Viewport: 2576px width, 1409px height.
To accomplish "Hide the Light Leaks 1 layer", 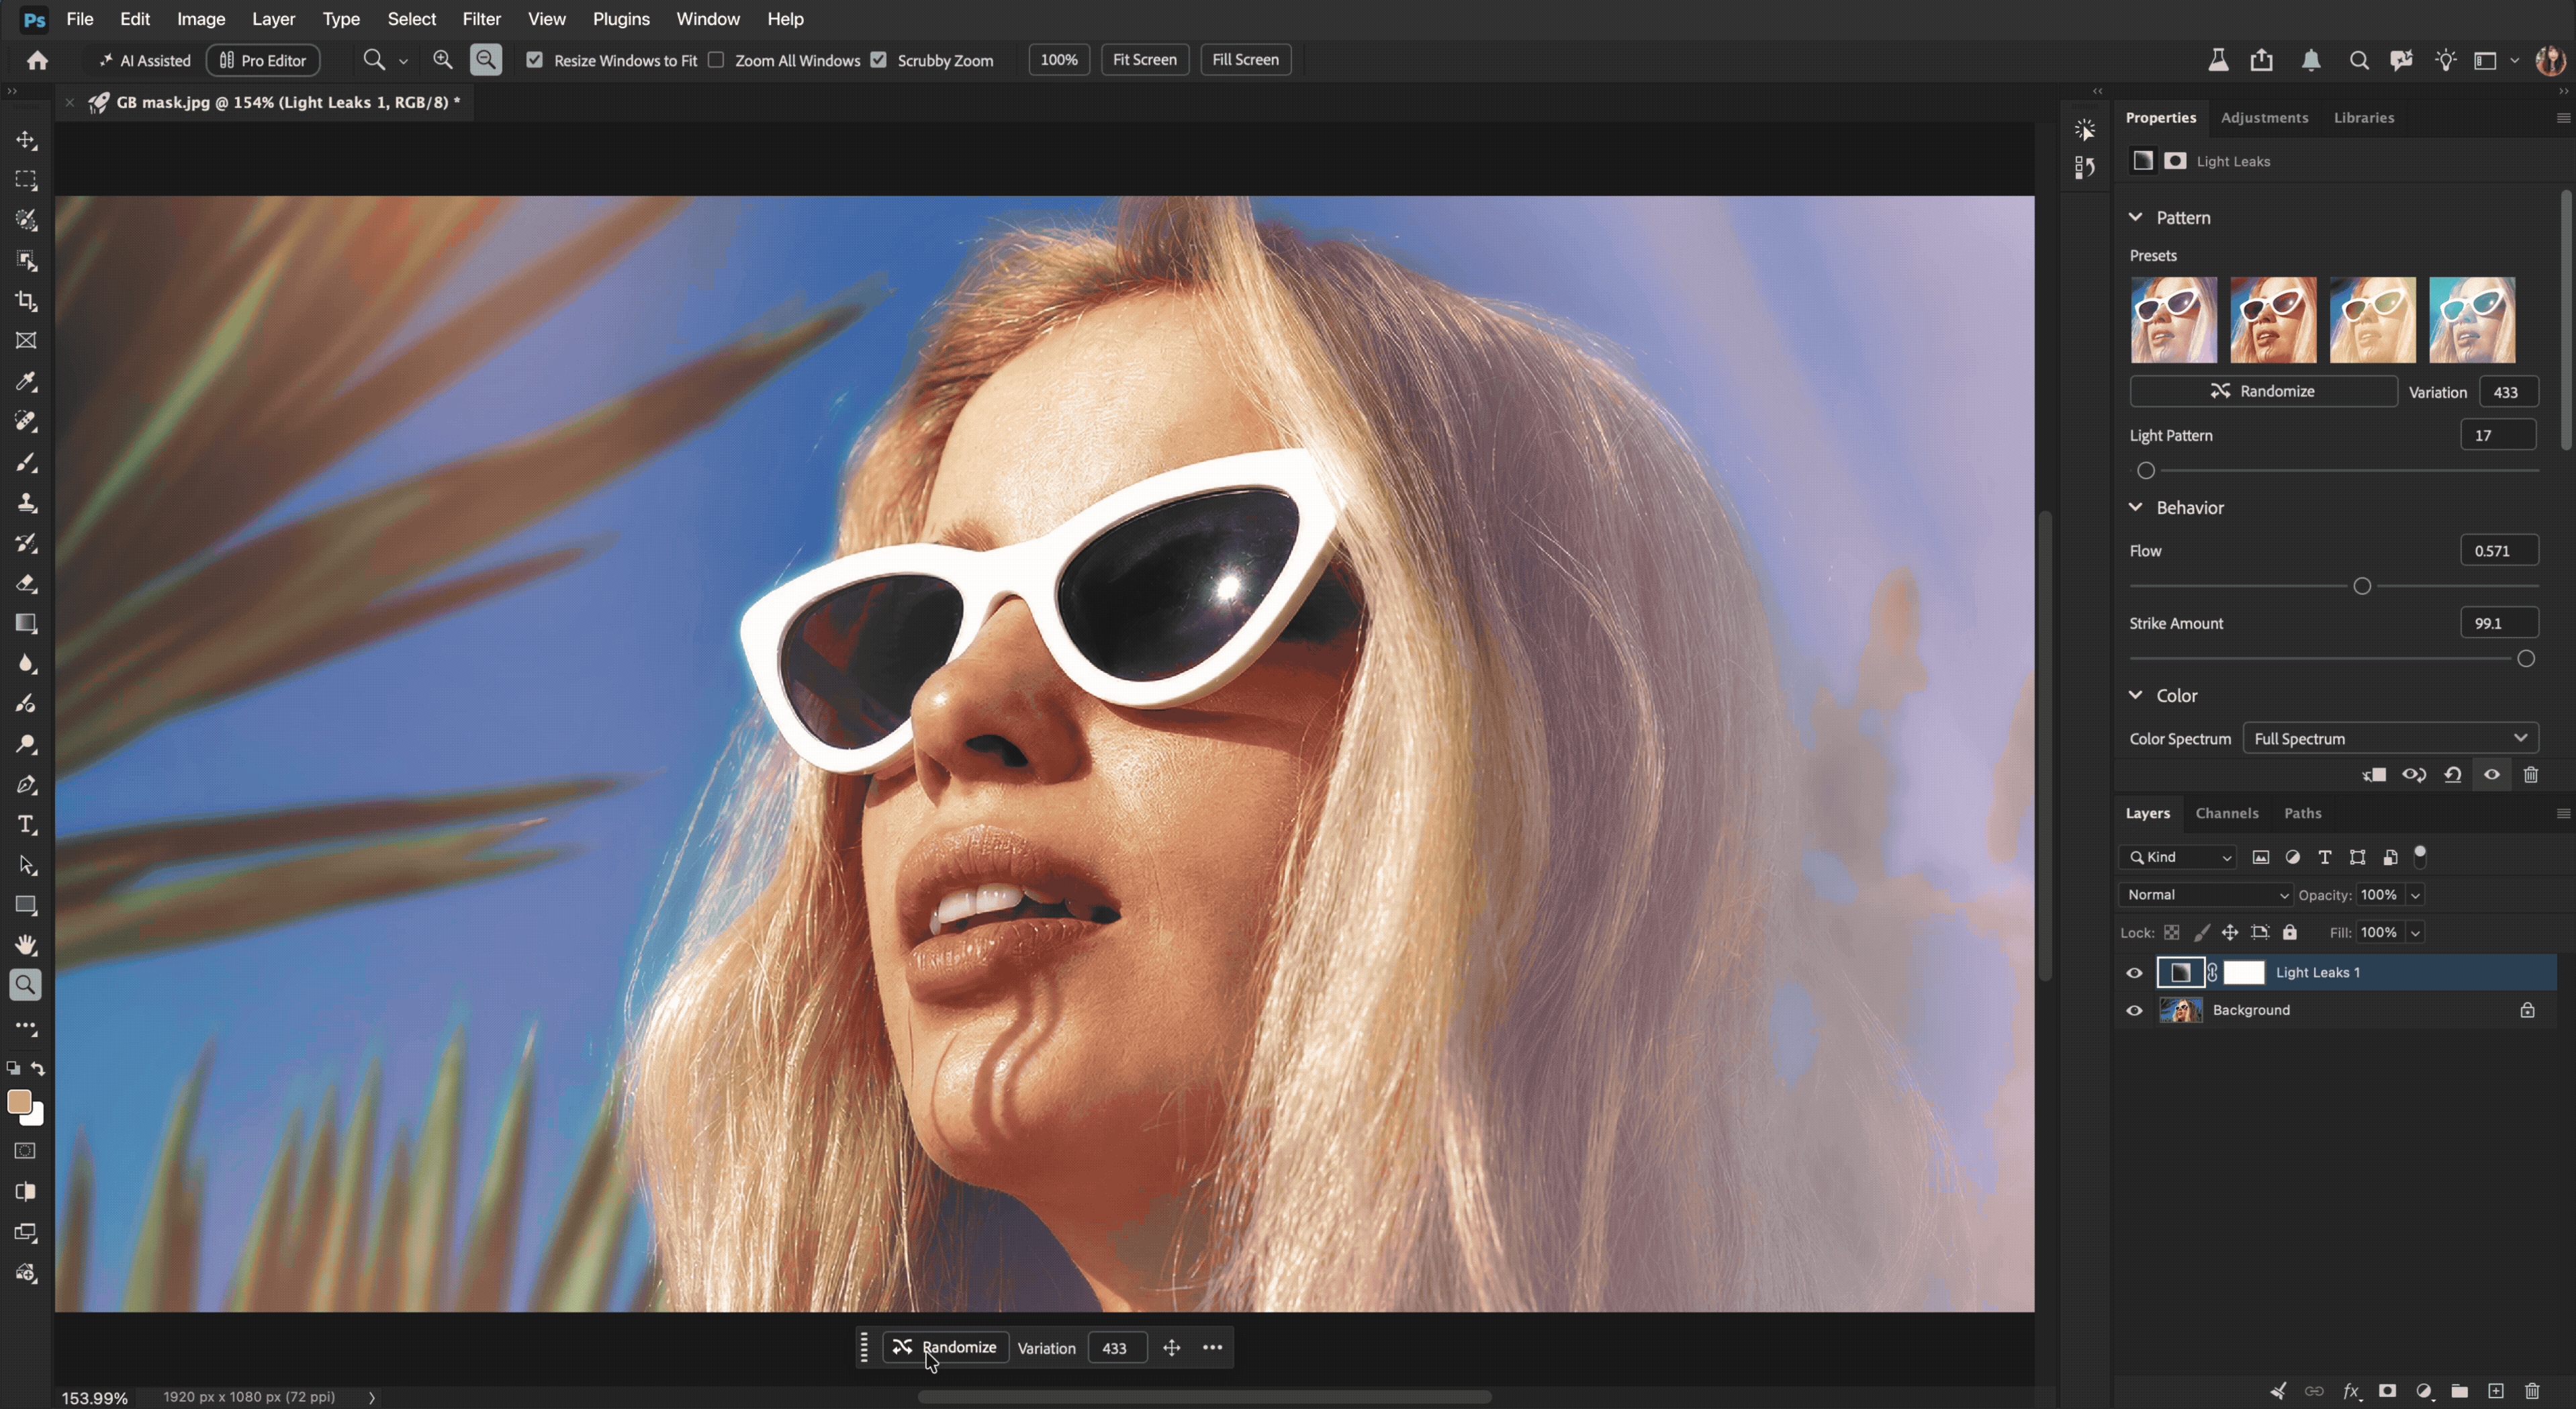I will (2134, 972).
